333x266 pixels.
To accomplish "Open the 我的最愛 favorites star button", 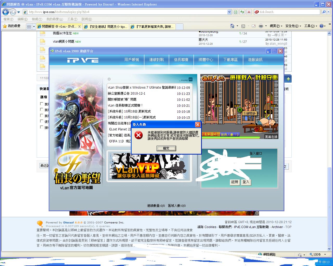I will [12, 26].
